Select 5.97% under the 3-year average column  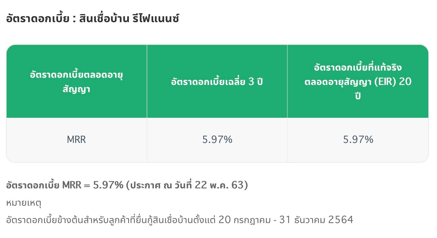pyautogui.click(x=217, y=140)
